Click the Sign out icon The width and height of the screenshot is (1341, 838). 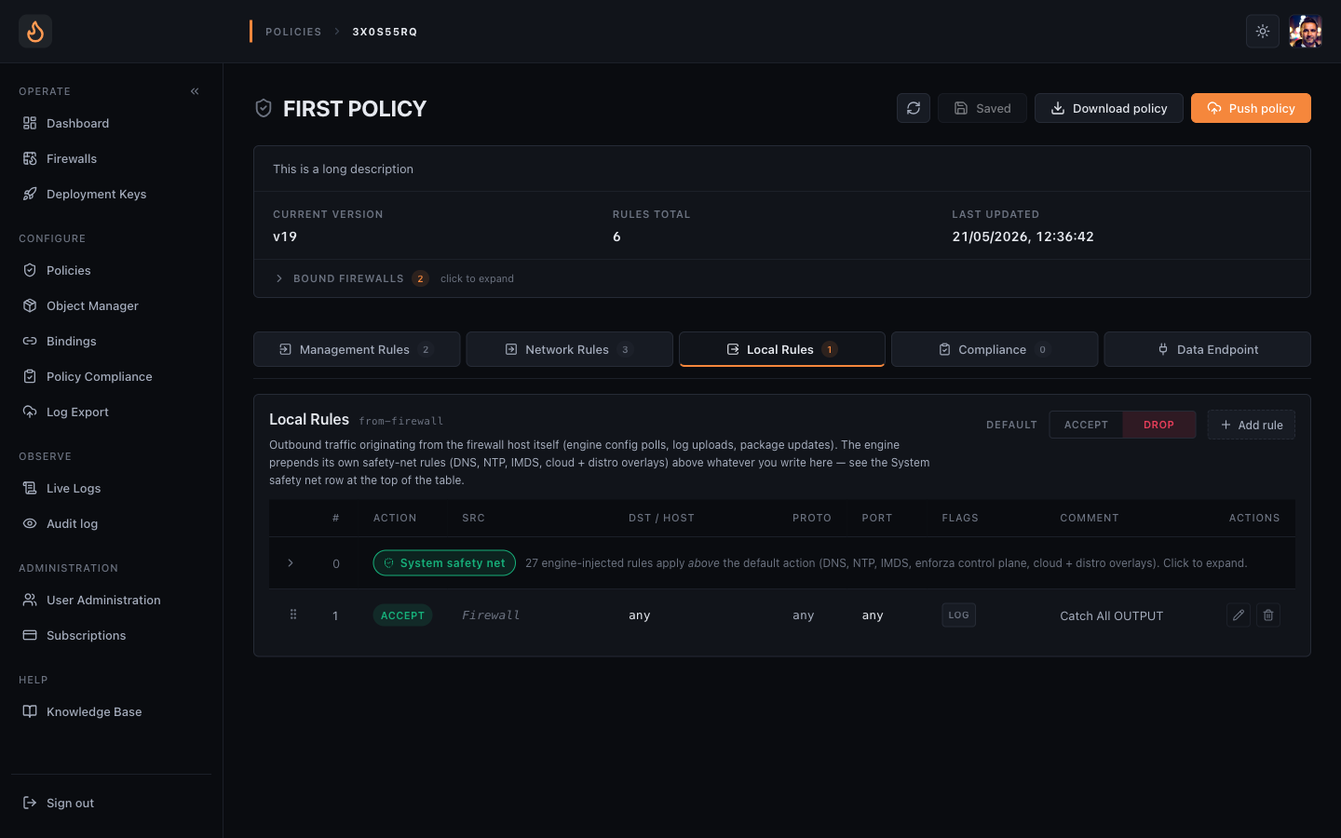coord(30,803)
